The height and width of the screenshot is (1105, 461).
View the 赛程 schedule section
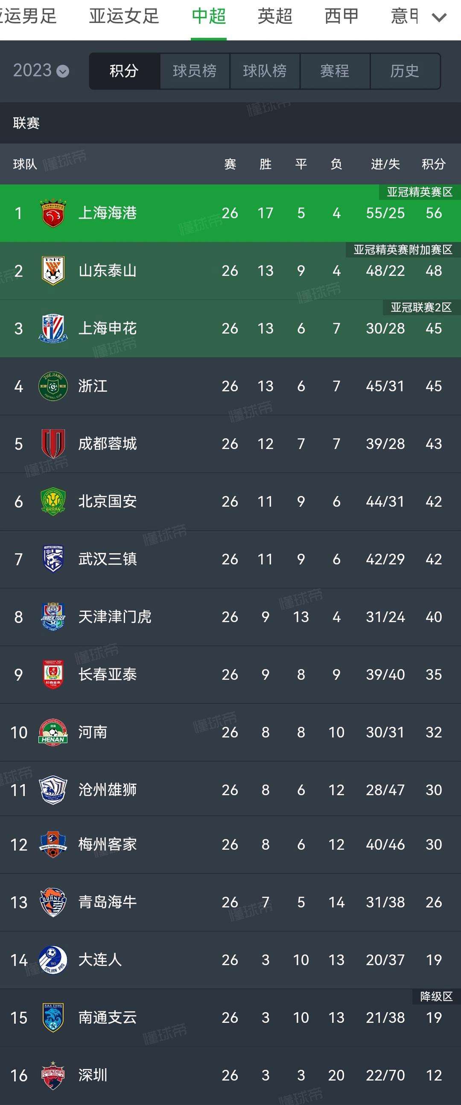click(335, 71)
